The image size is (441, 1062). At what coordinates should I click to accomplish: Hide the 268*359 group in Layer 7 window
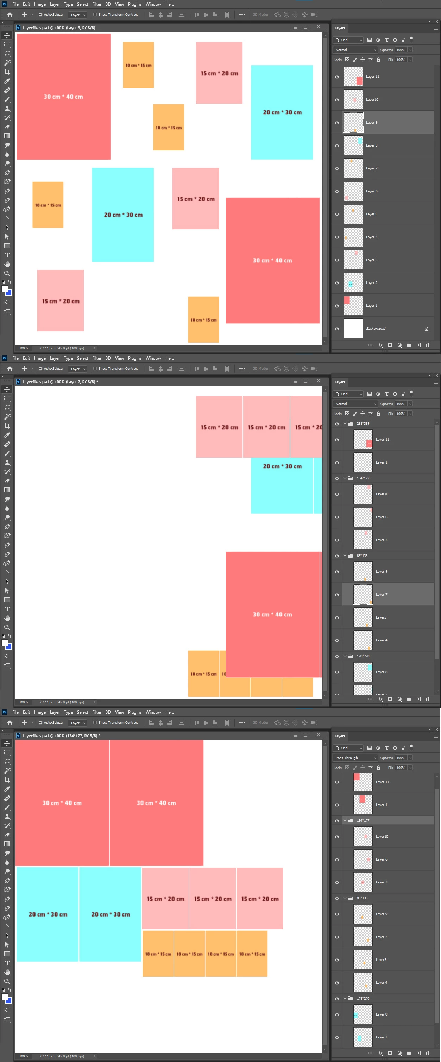coord(337,423)
